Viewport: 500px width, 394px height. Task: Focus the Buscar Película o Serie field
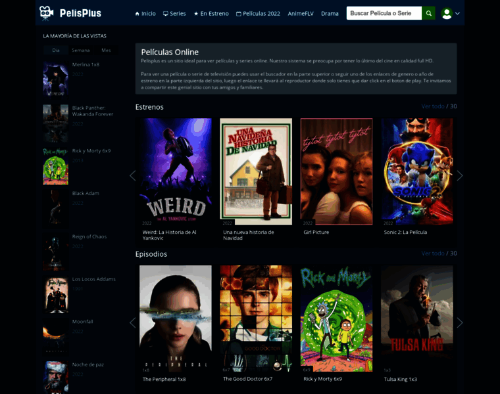[x=384, y=13]
